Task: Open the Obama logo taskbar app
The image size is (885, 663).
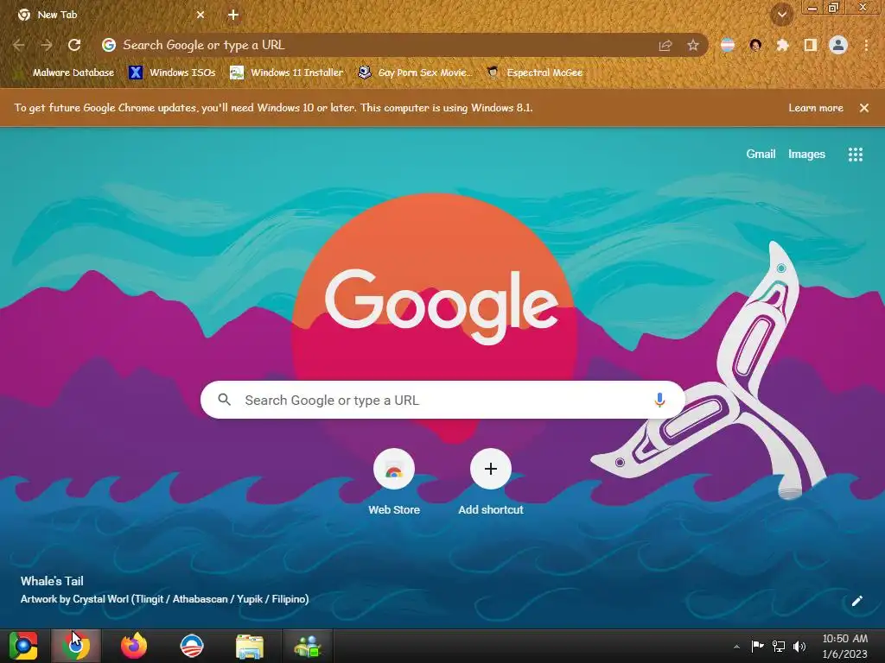Action: [192, 646]
